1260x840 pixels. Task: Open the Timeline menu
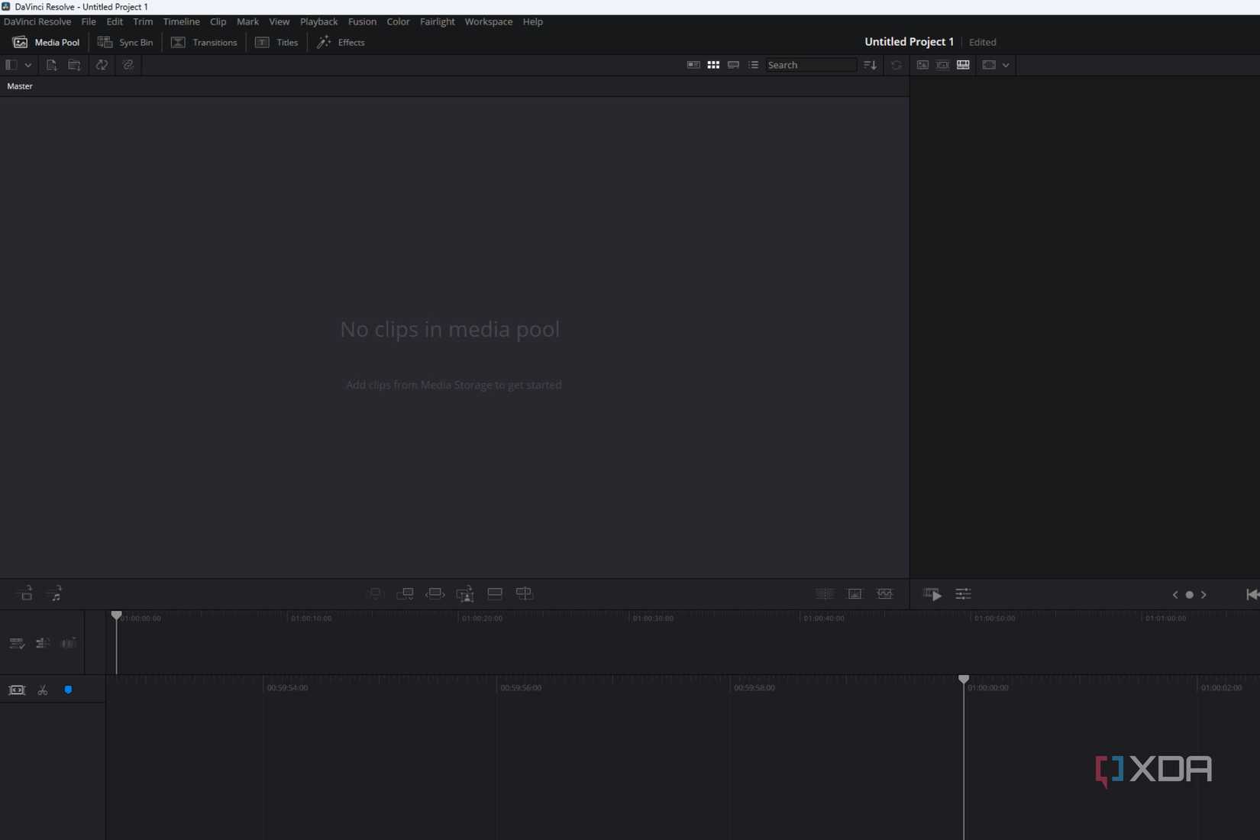click(x=181, y=21)
